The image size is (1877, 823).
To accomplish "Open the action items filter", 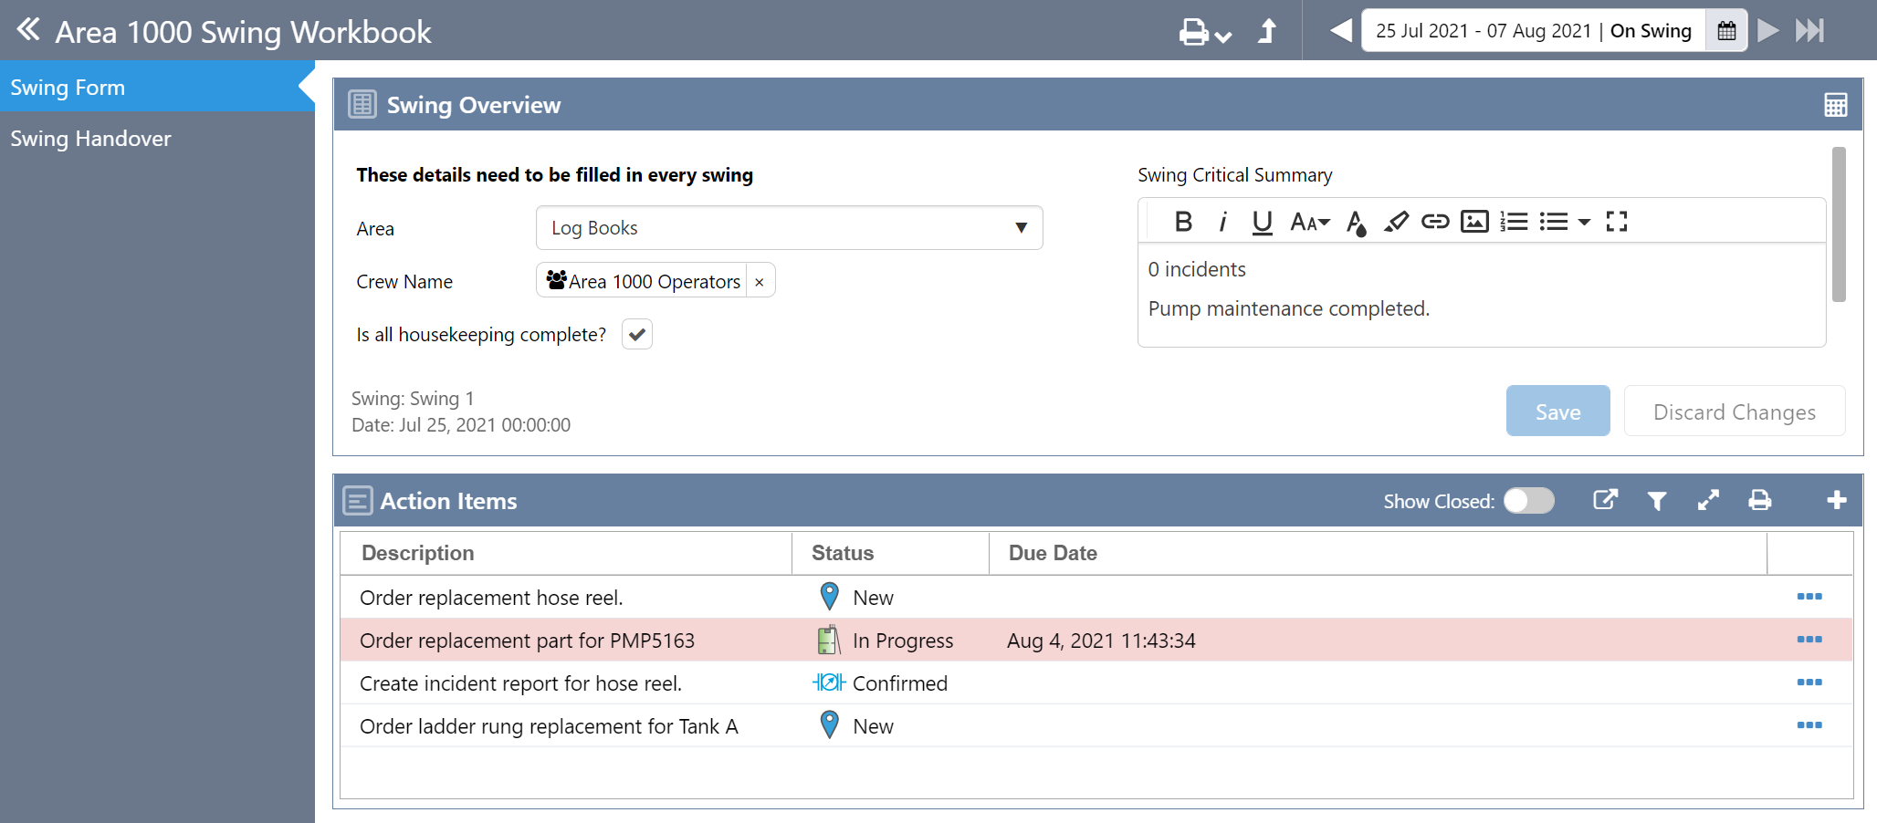I will [1656, 500].
